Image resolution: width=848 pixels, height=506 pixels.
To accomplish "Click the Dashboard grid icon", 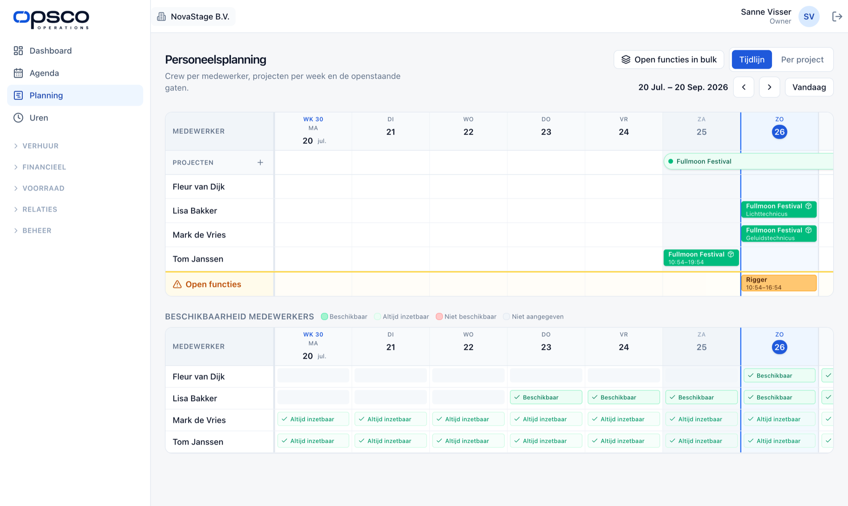I will tap(18, 51).
